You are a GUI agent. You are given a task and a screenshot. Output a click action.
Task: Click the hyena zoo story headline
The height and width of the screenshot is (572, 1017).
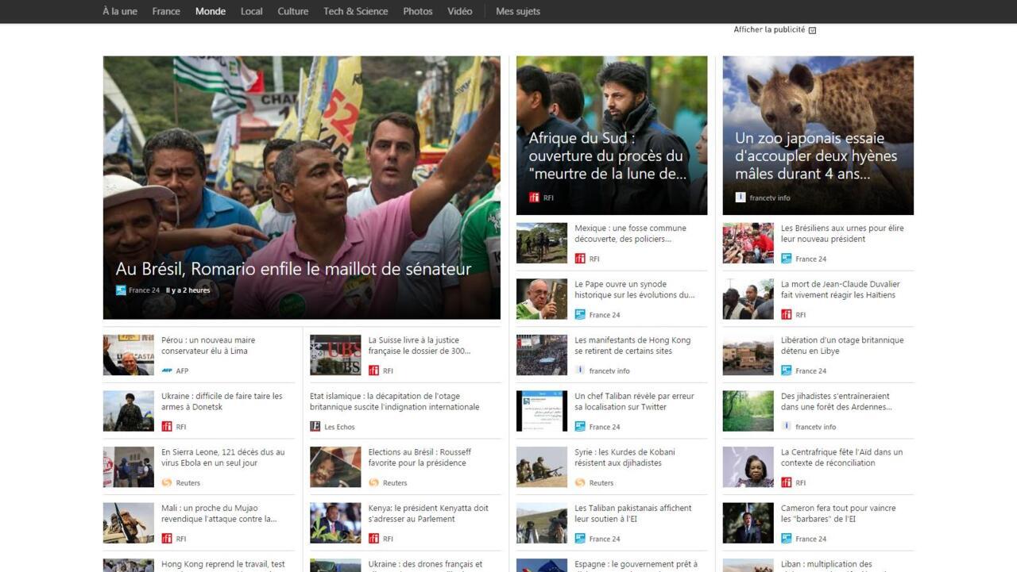click(817, 156)
